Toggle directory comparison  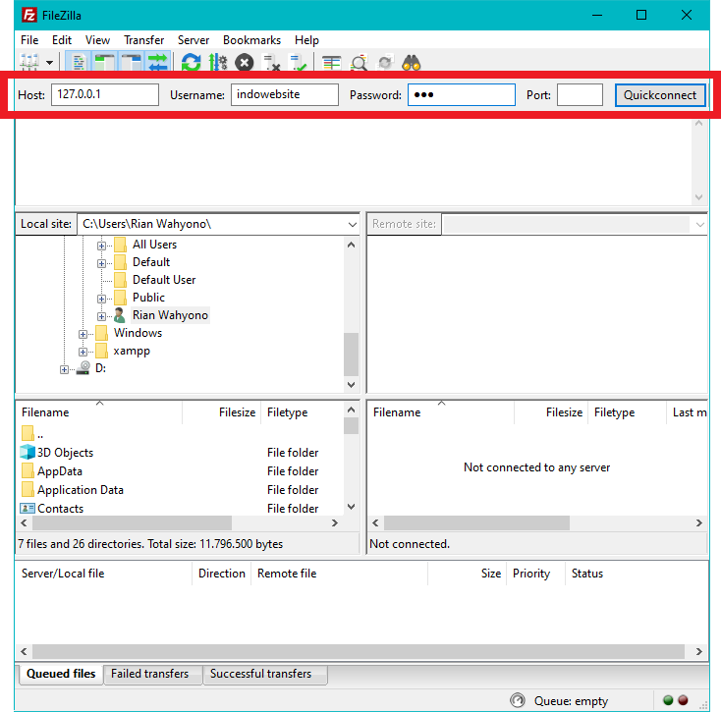coord(359,62)
